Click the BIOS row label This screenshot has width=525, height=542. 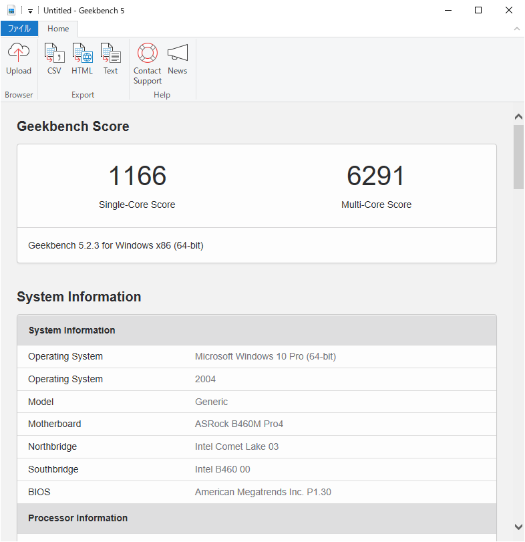tap(39, 492)
